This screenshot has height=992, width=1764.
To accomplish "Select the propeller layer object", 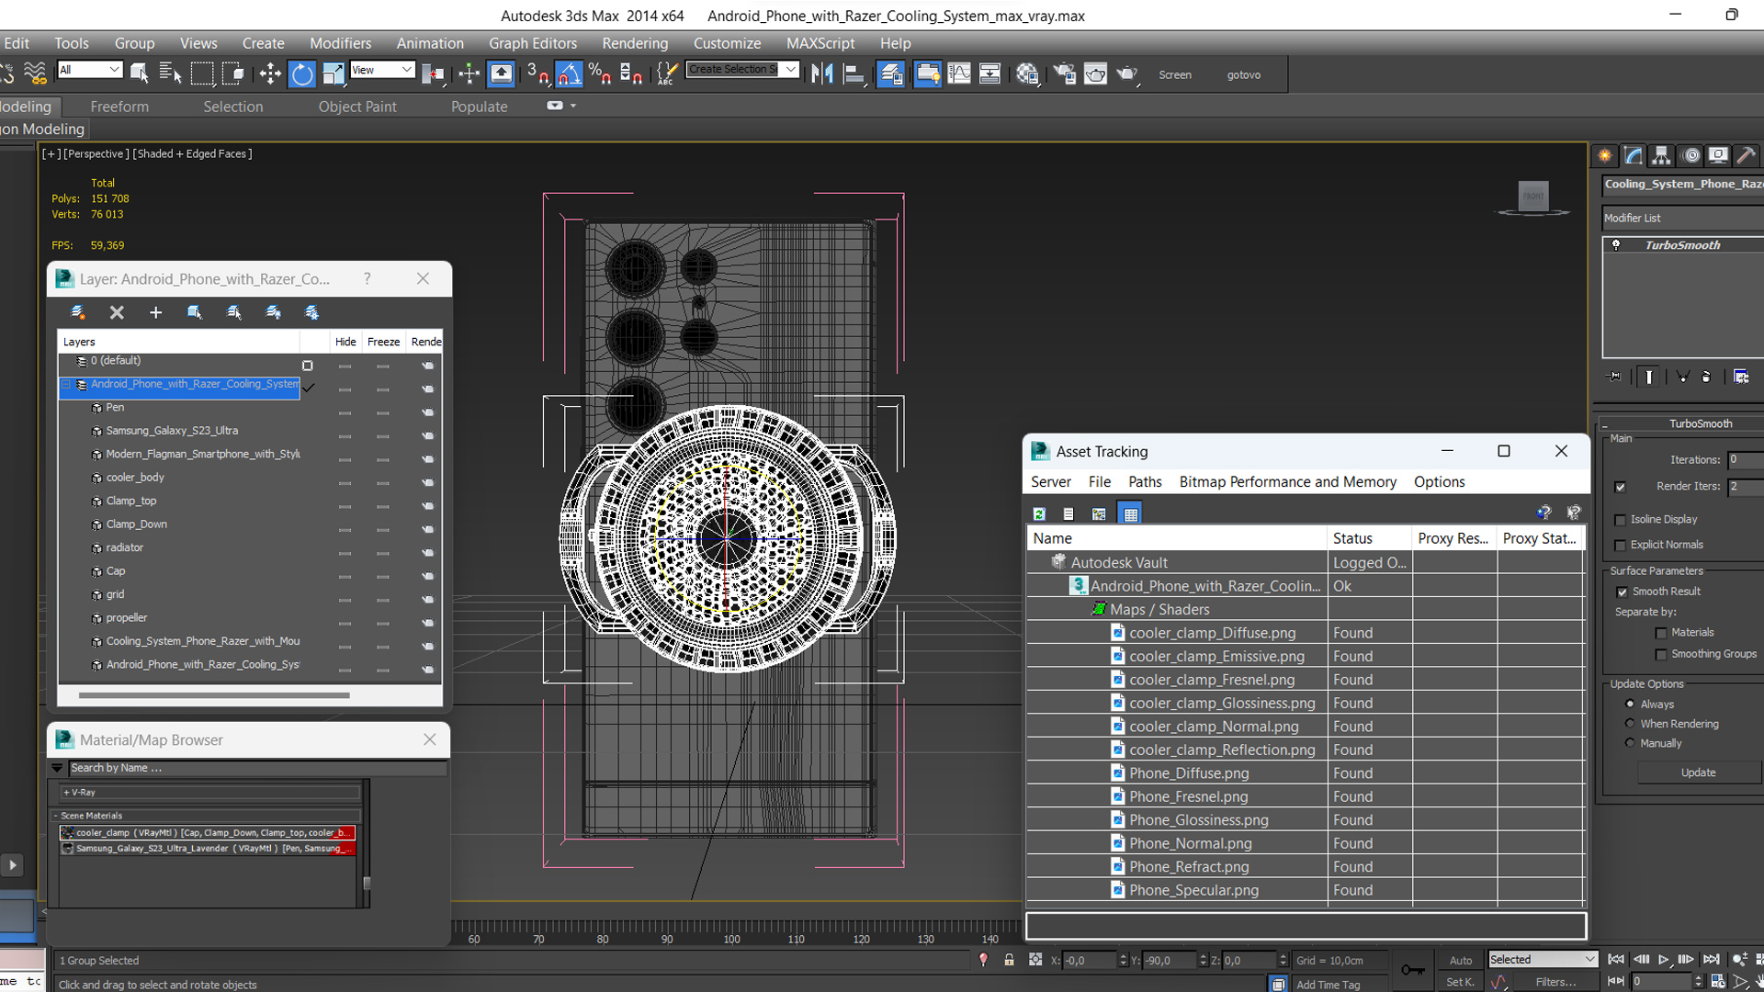I will 126,618.
